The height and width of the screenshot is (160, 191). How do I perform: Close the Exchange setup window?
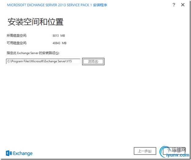point(183,5)
